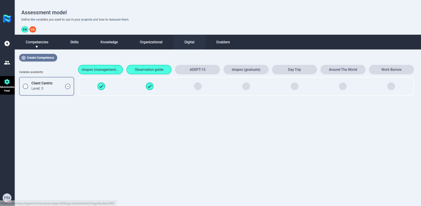Image resolution: width=421 pixels, height=206 pixels.
Task: Click the PM user avatar
Action: click(7, 198)
